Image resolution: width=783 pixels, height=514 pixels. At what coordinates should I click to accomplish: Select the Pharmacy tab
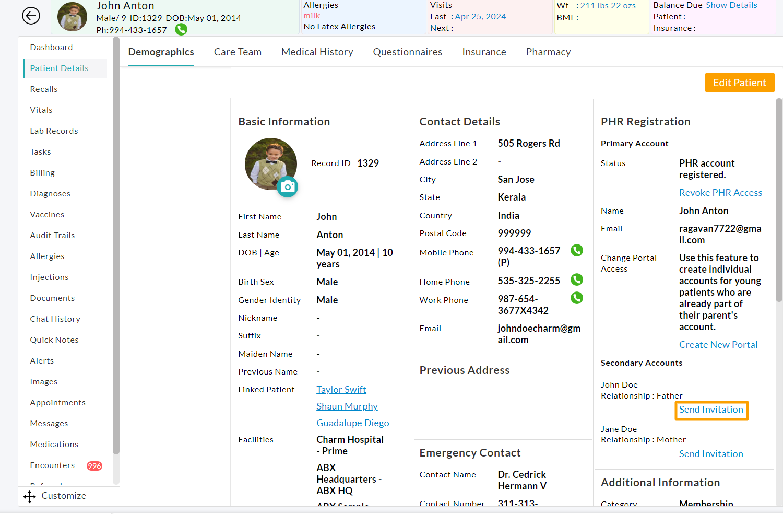(x=548, y=52)
